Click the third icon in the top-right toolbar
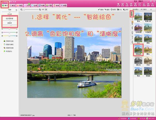Screen dimensions: 156x120 pos(127,5)
